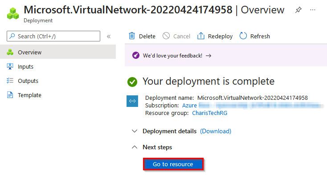Click the Inputs monitor icon

(x=10, y=66)
